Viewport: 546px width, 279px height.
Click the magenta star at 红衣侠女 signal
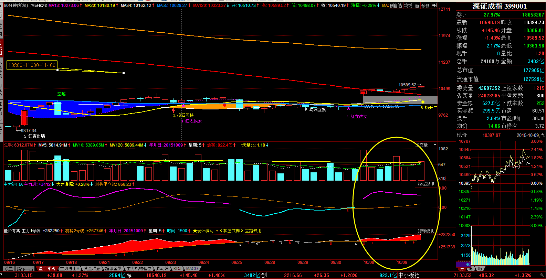click(x=348, y=108)
